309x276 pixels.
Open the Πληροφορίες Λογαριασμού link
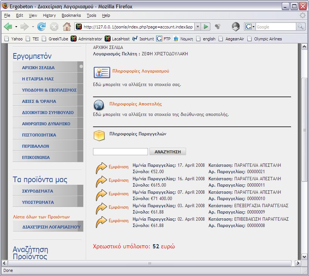point(141,71)
